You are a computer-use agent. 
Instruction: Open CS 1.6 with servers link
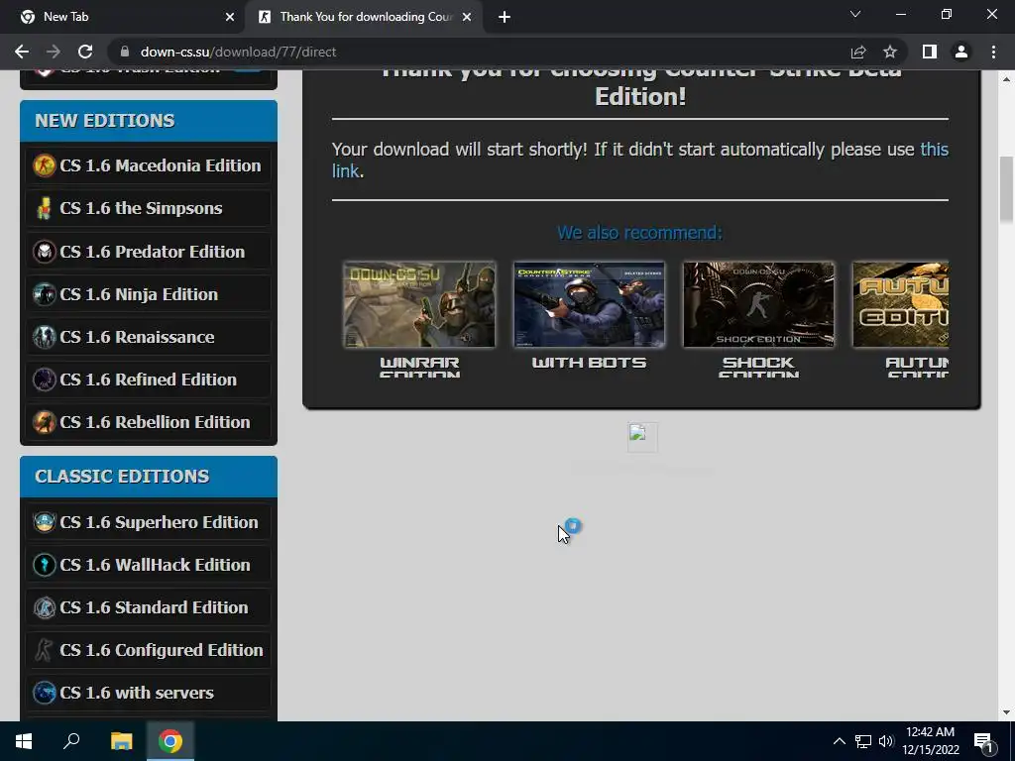[137, 693]
